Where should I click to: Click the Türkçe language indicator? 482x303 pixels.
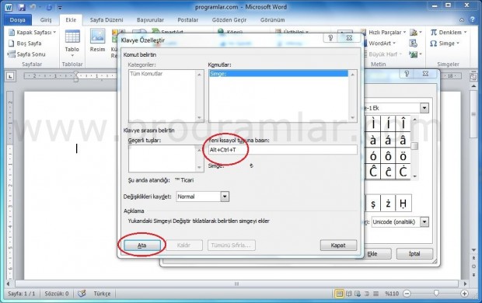click(x=102, y=294)
